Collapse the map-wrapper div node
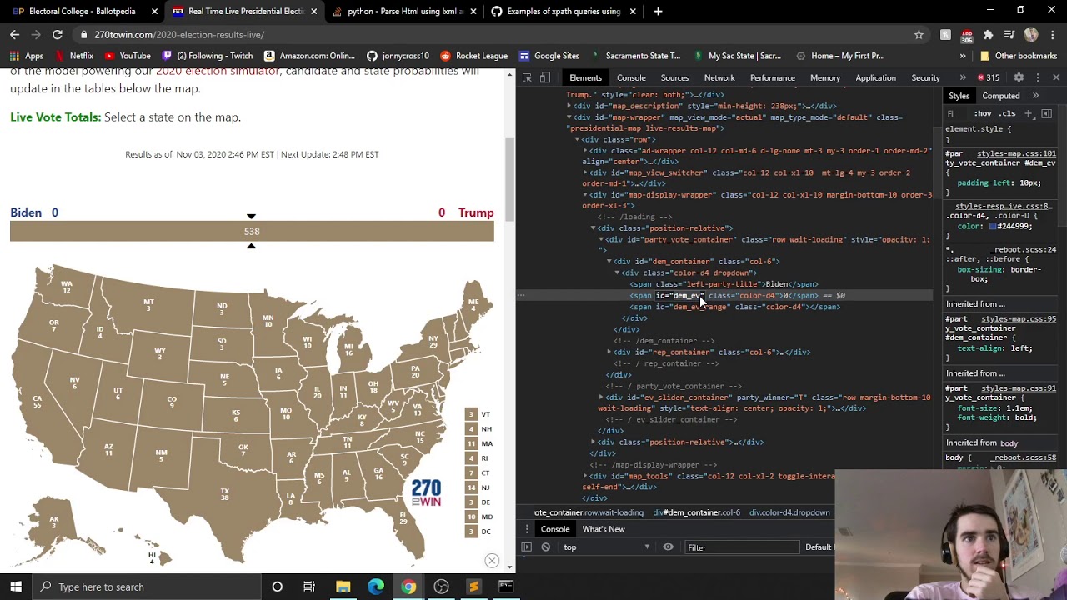Screen dimensions: 1067x600 point(569,117)
